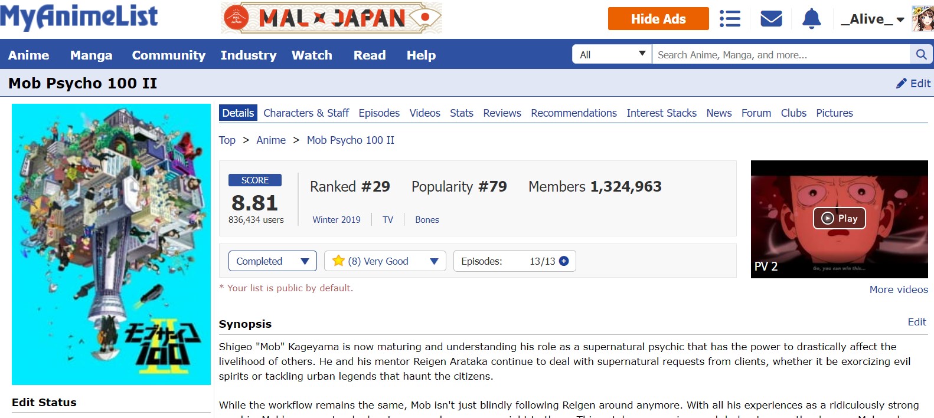Open messages envelope icon
The height and width of the screenshot is (418, 934).
point(771,19)
